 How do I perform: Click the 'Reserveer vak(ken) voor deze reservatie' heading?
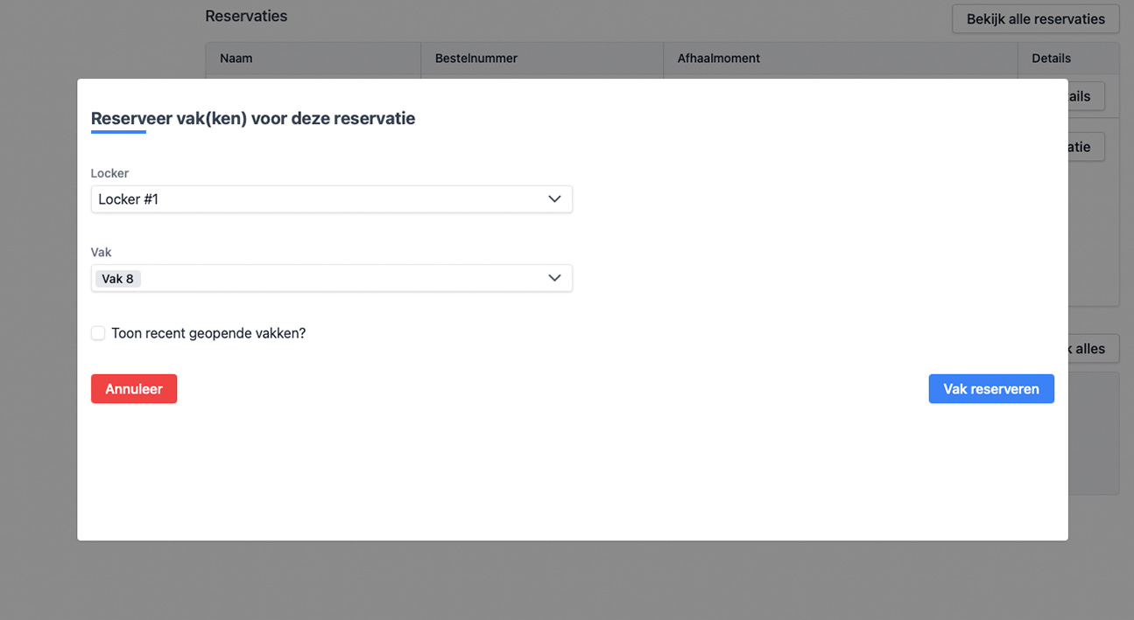[x=253, y=119]
